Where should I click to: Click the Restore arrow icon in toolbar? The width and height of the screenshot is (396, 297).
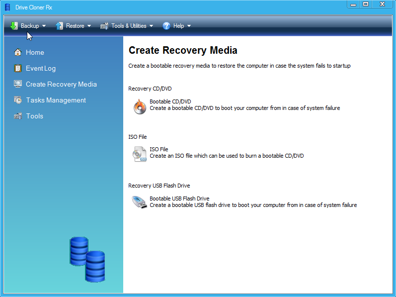59,26
